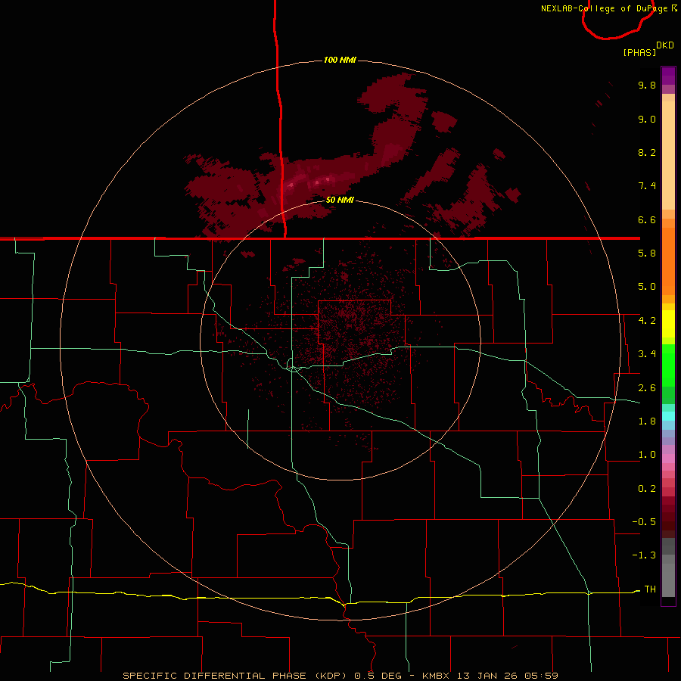Click the 7.4 value on color scale
The width and height of the screenshot is (681, 681).
pyautogui.click(x=647, y=186)
